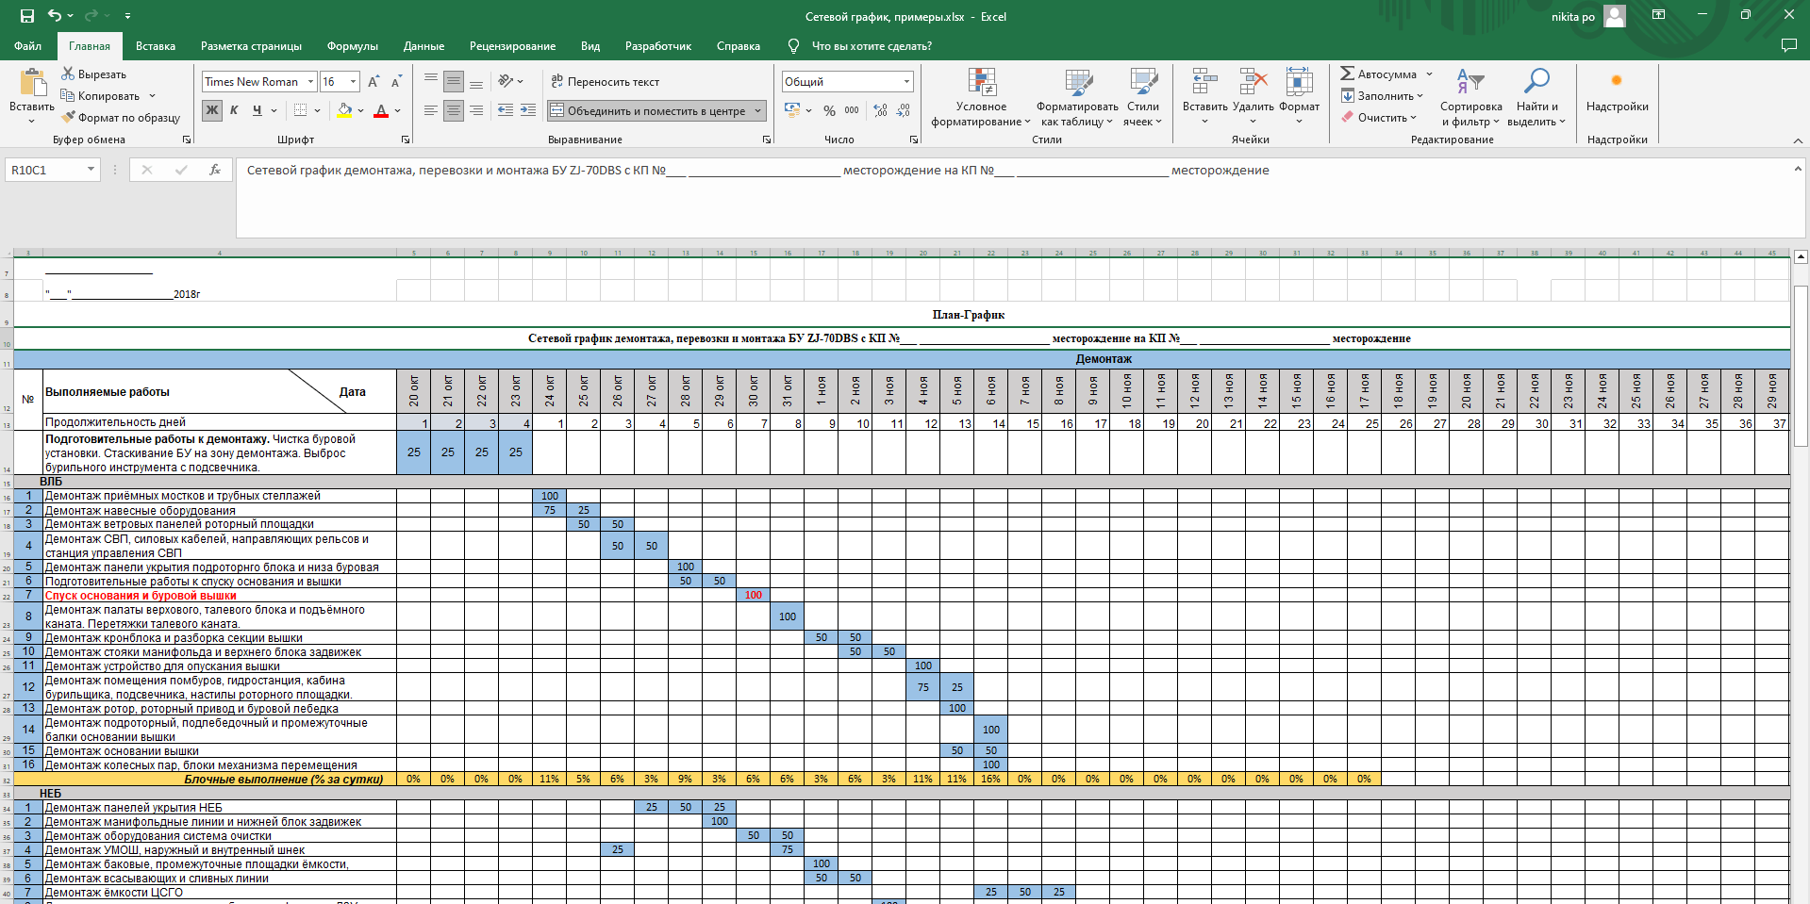This screenshot has height=904, width=1810.
Task: Open fill color dropdown arrow
Action: coord(360,110)
